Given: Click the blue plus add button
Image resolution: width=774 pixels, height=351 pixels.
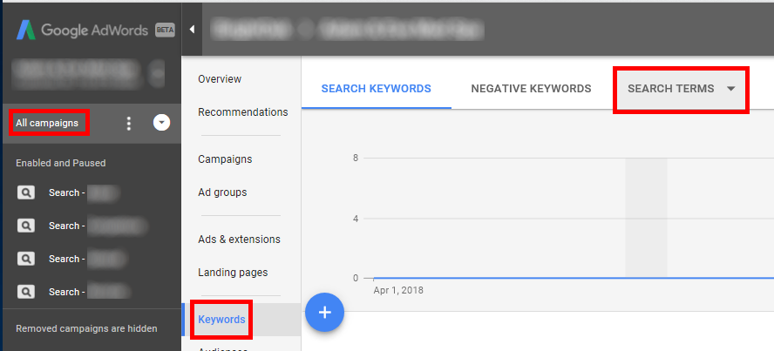Looking at the screenshot, I should pos(324,313).
